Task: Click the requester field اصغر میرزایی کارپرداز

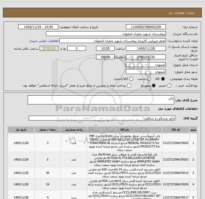Action: pos(113,41)
